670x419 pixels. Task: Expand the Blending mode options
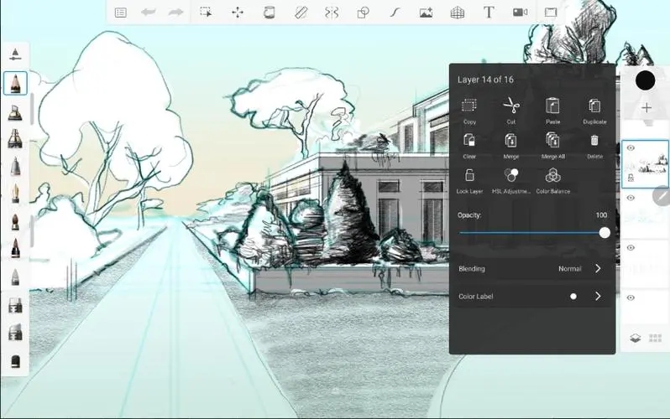[598, 269]
